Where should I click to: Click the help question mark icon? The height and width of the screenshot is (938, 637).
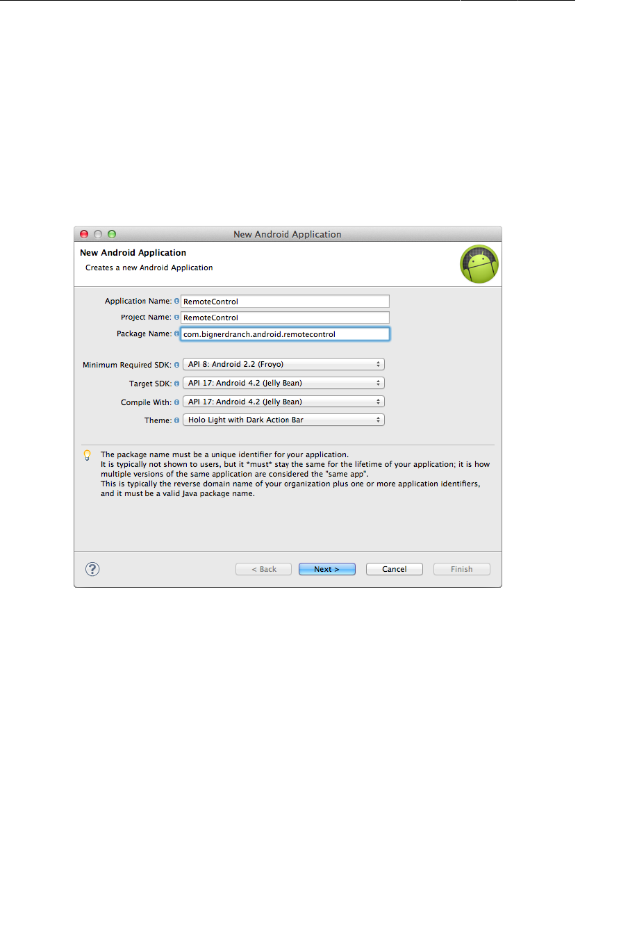pyautogui.click(x=92, y=569)
